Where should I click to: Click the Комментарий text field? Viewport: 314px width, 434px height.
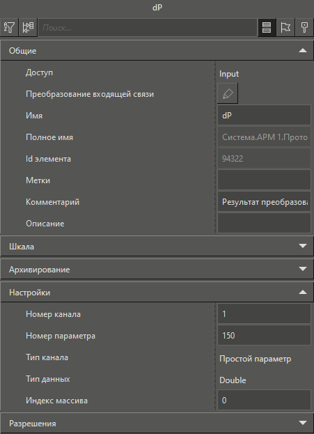tap(264, 202)
